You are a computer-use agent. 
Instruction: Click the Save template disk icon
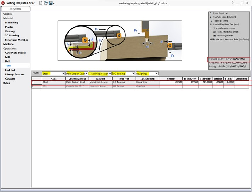51,3
